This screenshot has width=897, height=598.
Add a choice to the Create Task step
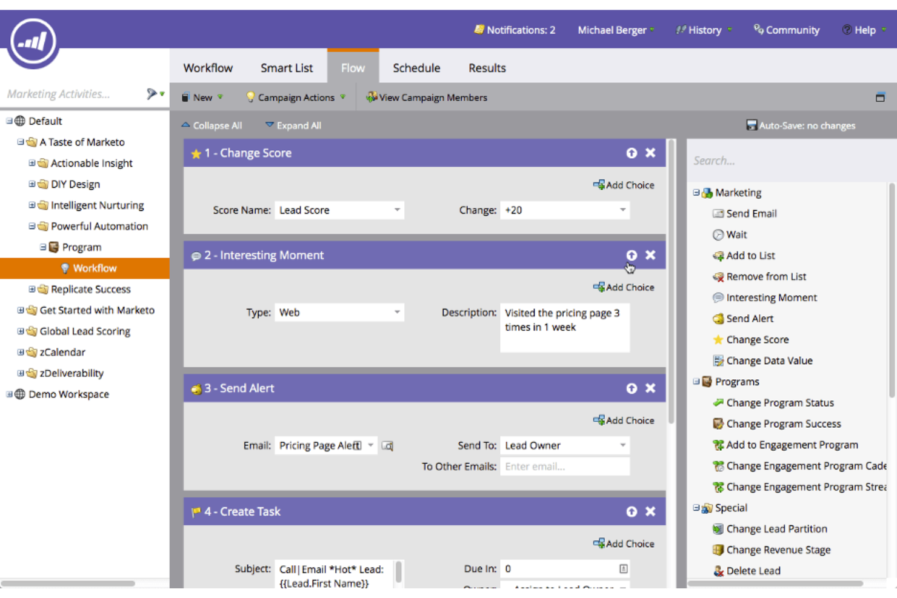pos(624,543)
